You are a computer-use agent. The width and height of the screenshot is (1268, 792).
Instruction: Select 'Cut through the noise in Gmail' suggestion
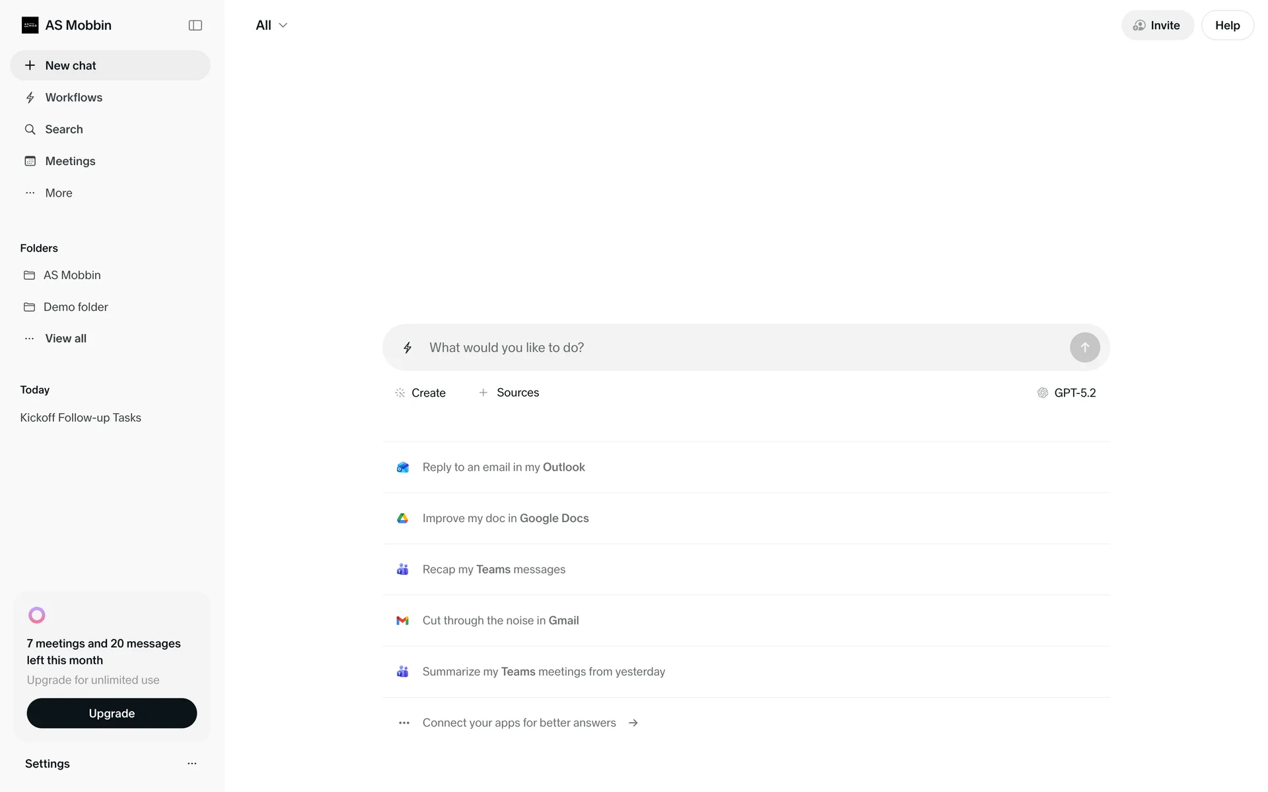tap(500, 620)
